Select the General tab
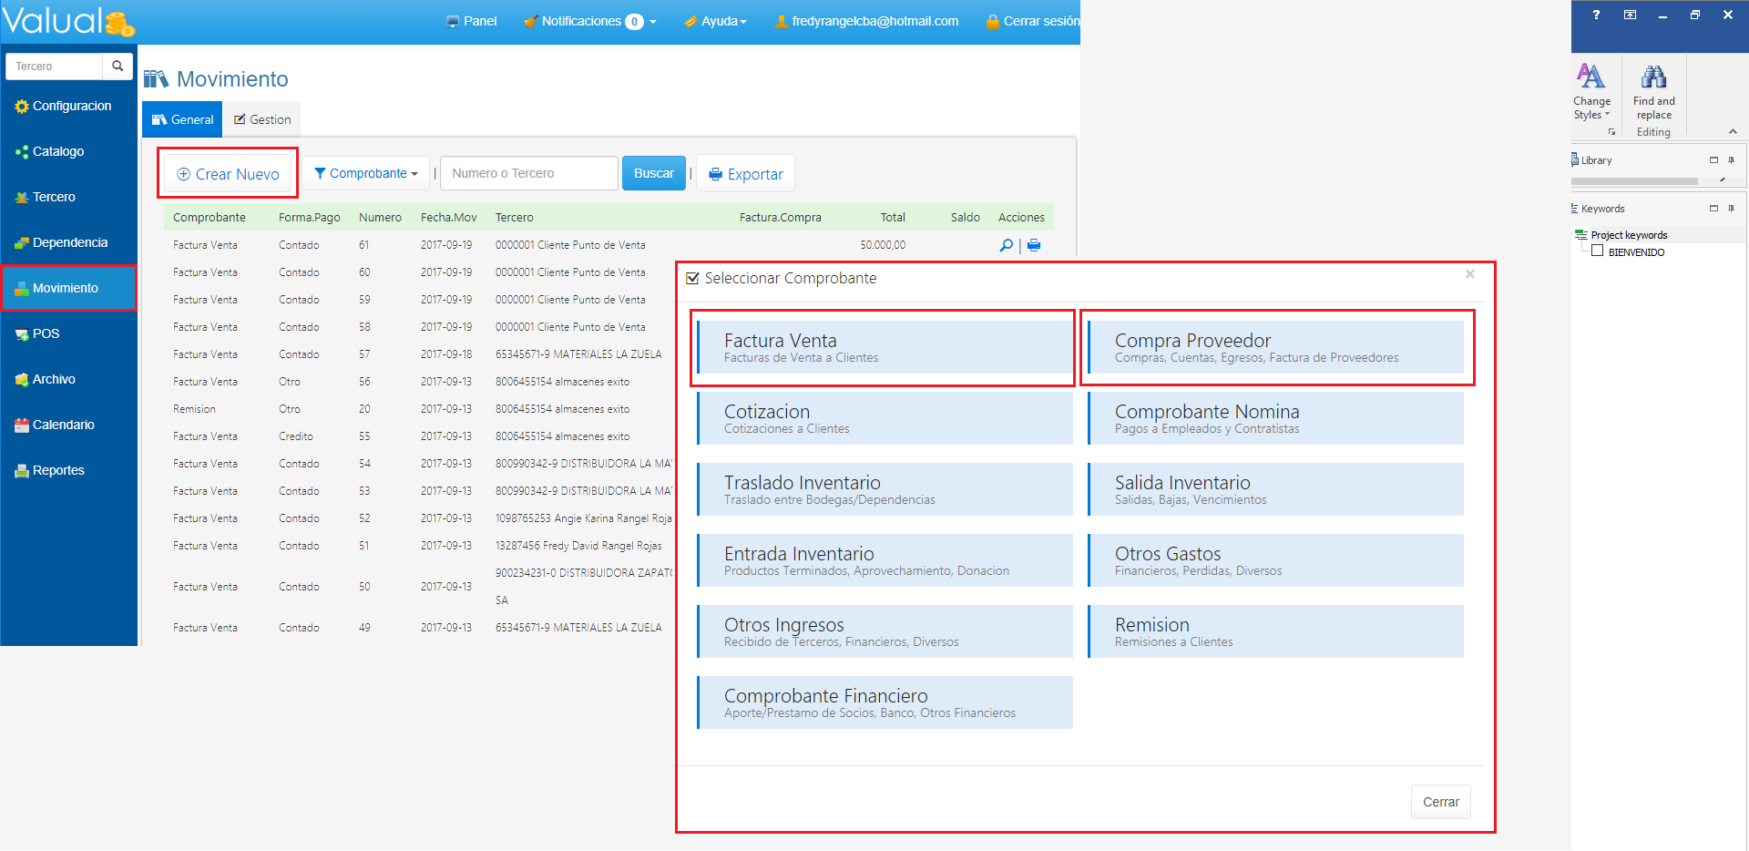Viewport: 1749px width, 851px height. coord(182,119)
